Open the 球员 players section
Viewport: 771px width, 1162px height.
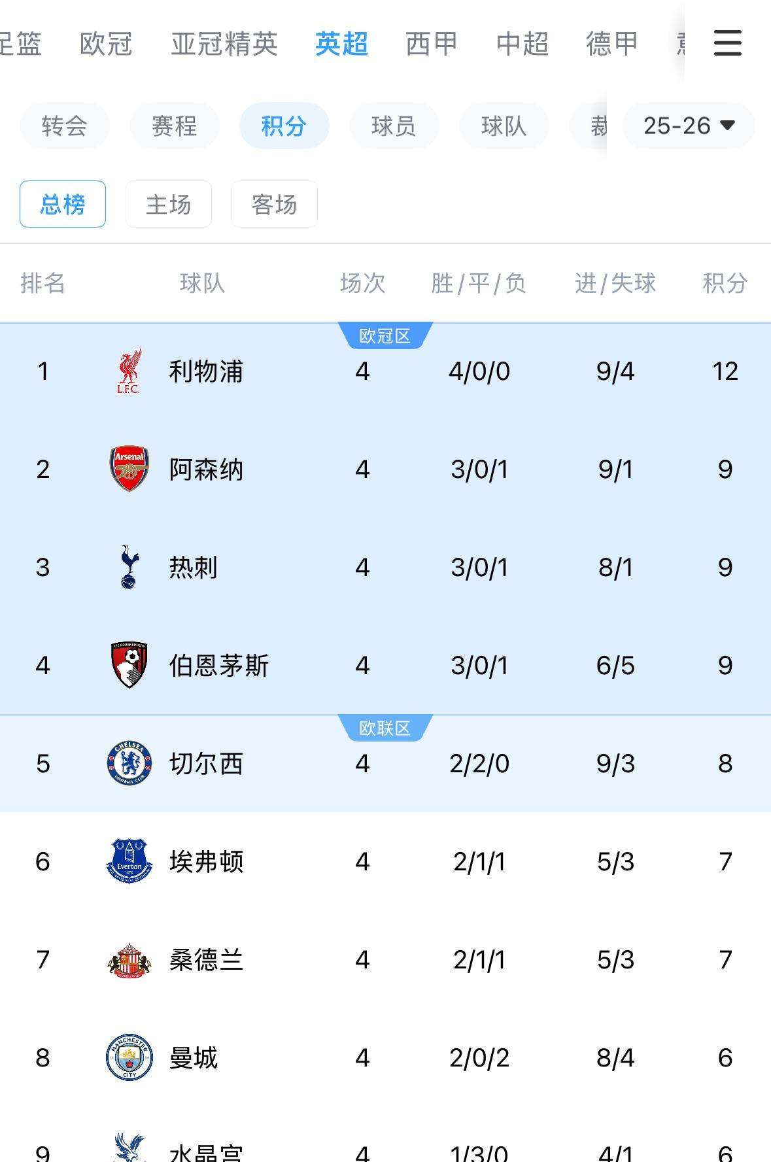(394, 126)
